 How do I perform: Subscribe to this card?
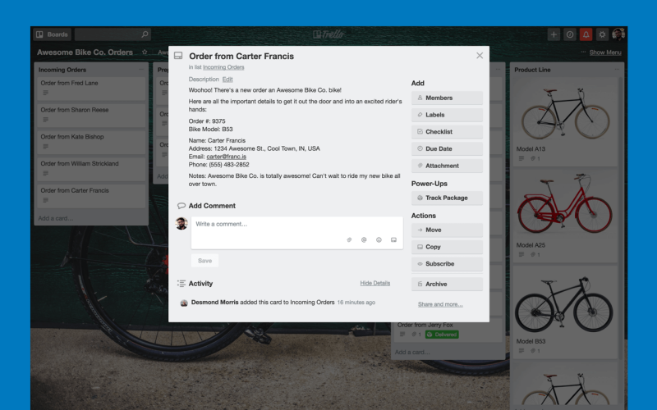pos(447,264)
